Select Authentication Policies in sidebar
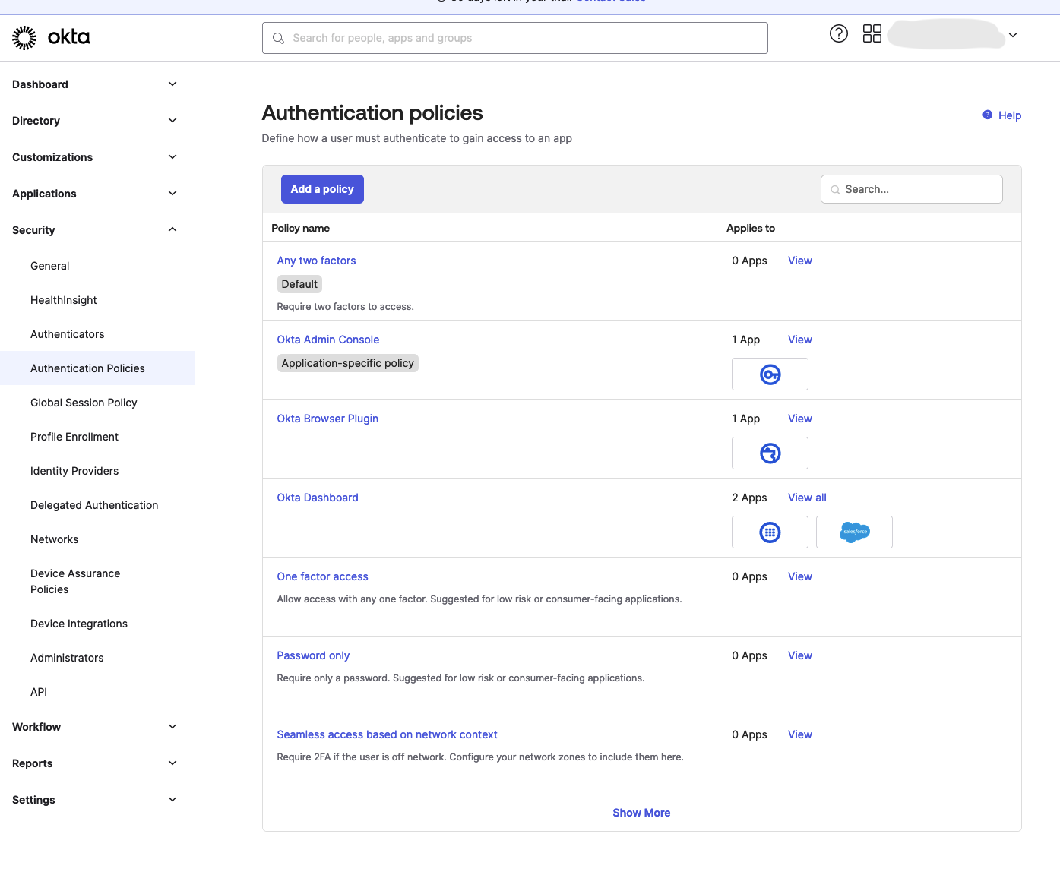This screenshot has width=1060, height=875. pyautogui.click(x=97, y=368)
